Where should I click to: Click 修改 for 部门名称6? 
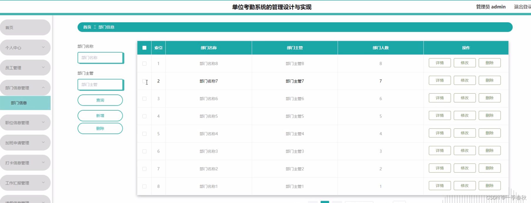coord(465,98)
